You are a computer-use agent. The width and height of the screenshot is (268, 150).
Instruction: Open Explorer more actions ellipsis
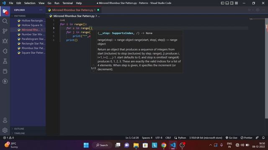pyautogui.click(x=41, y=10)
